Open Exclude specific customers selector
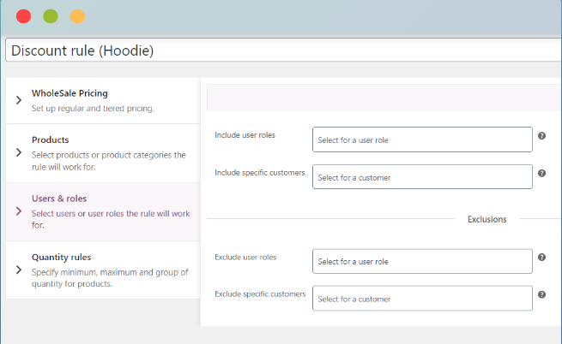The width and height of the screenshot is (562, 344). tap(422, 299)
